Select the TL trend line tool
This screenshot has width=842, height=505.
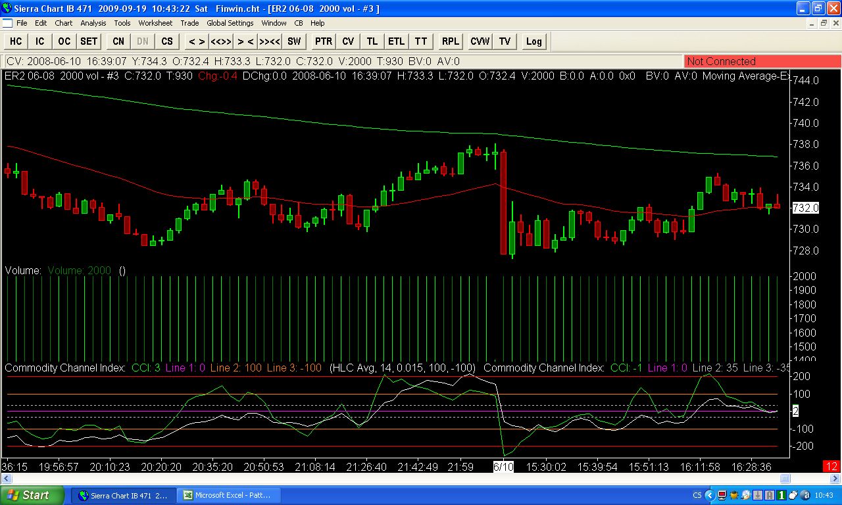point(372,41)
